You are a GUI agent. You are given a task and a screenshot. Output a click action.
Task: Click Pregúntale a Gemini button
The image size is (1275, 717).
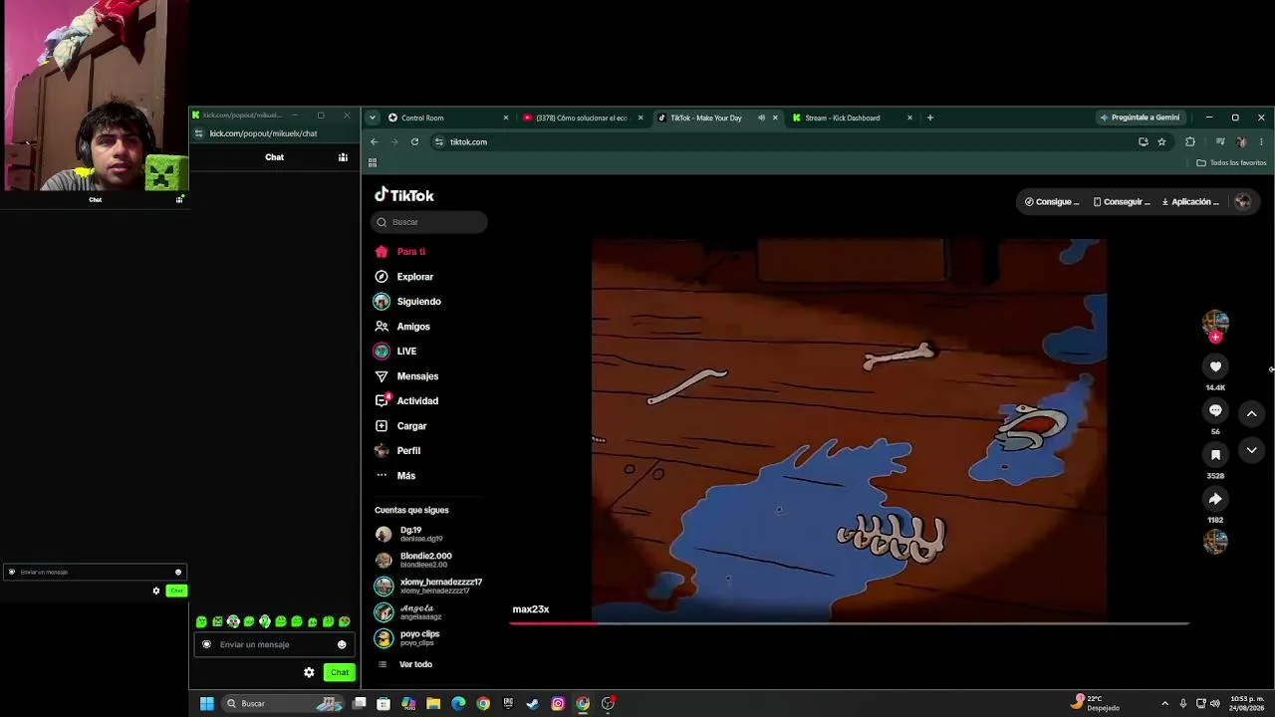1140,118
